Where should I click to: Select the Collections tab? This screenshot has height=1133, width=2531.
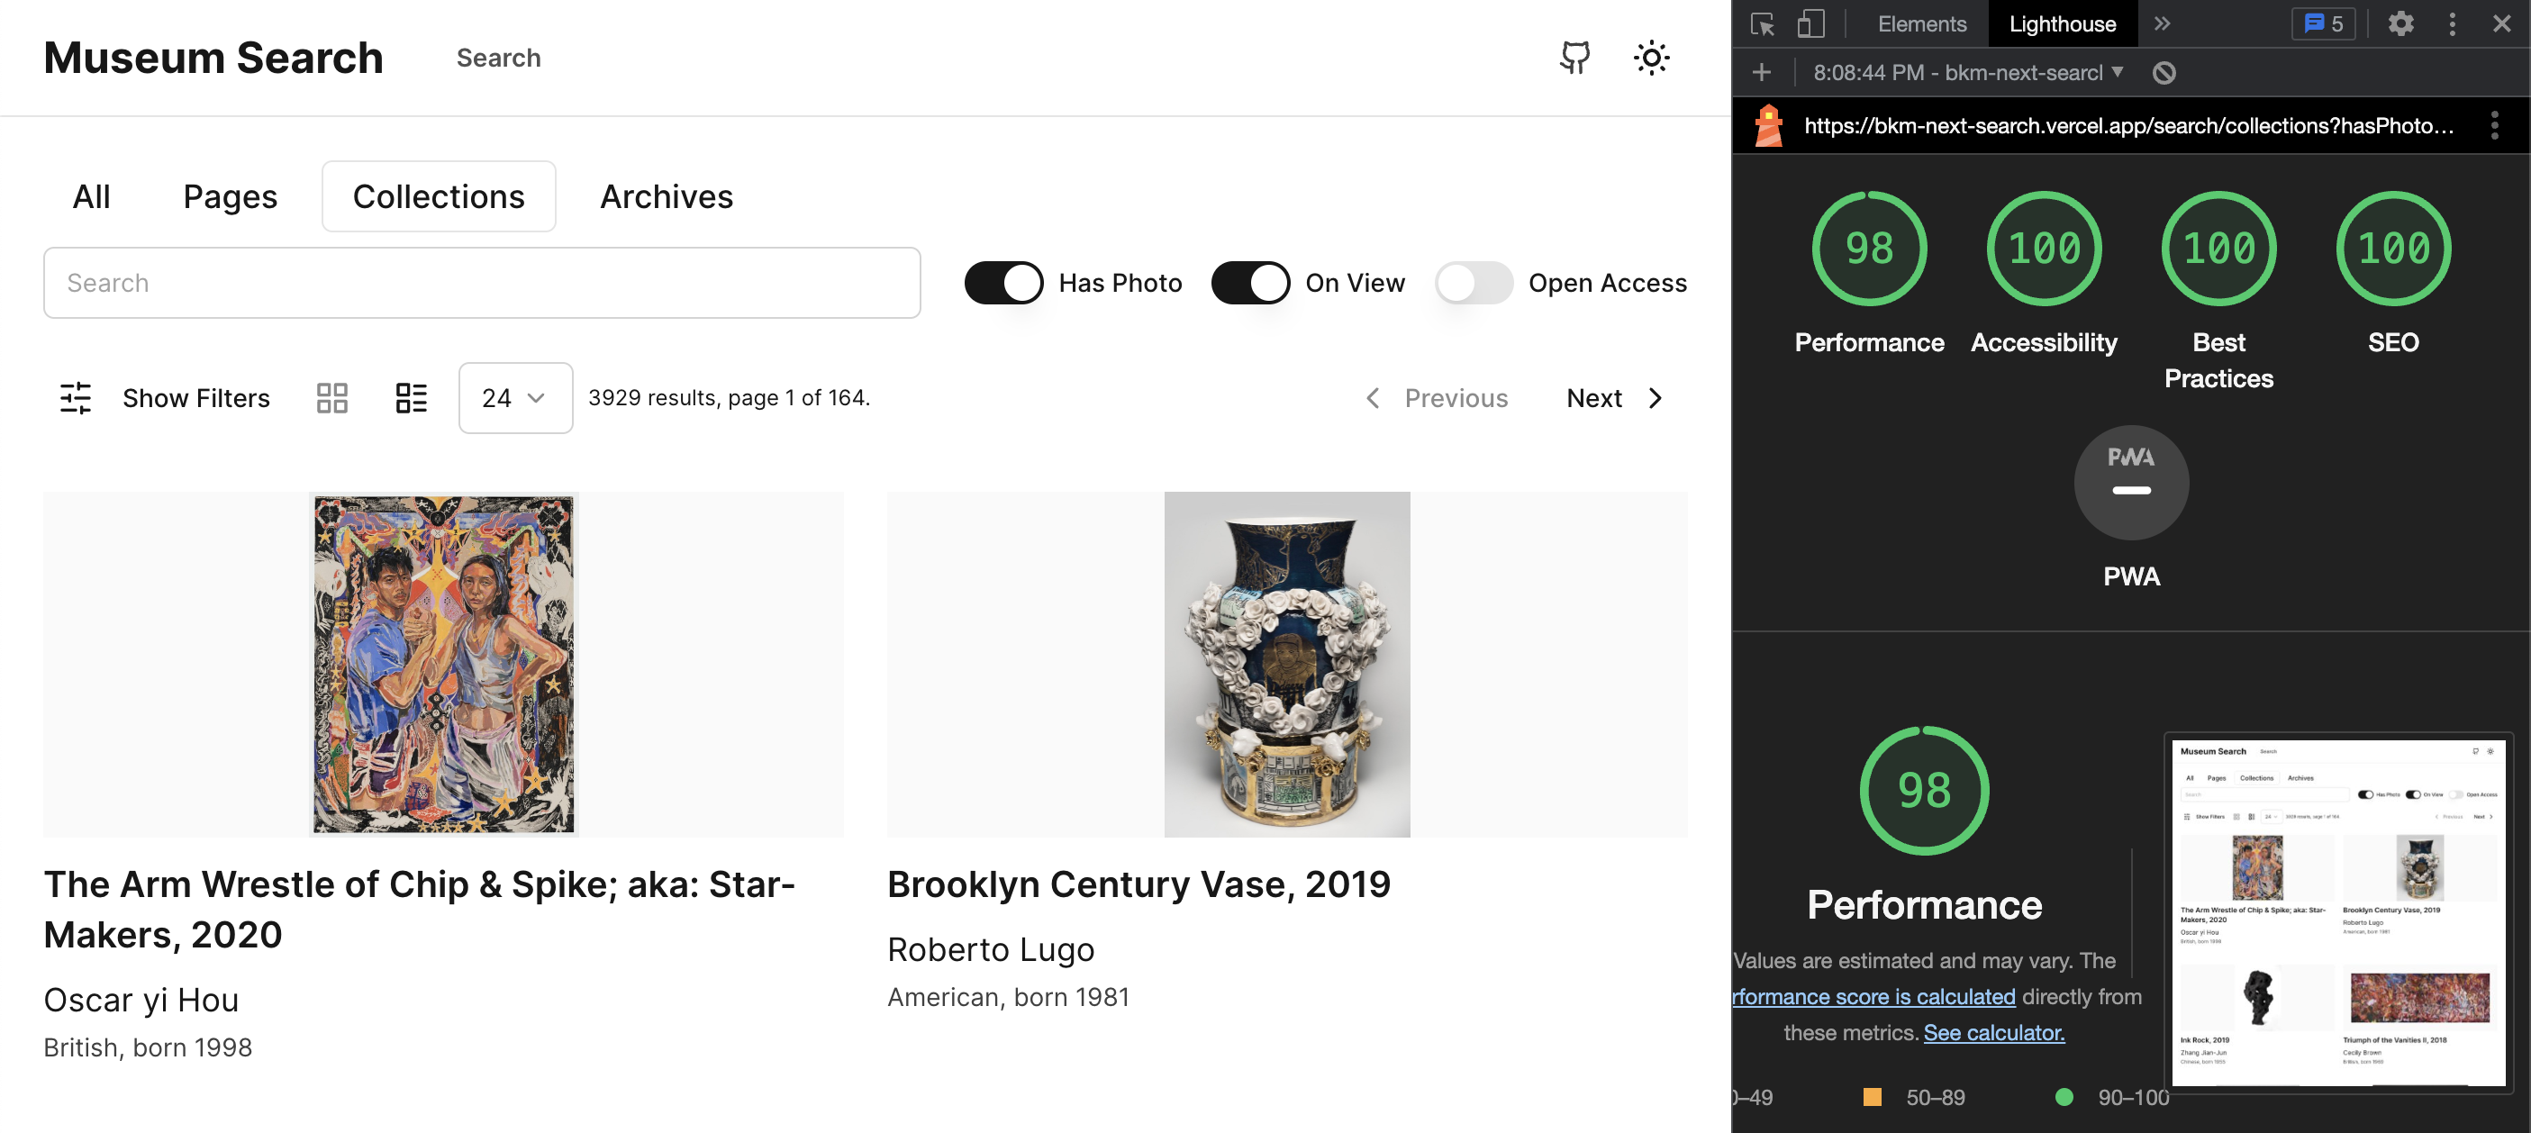pyautogui.click(x=438, y=195)
